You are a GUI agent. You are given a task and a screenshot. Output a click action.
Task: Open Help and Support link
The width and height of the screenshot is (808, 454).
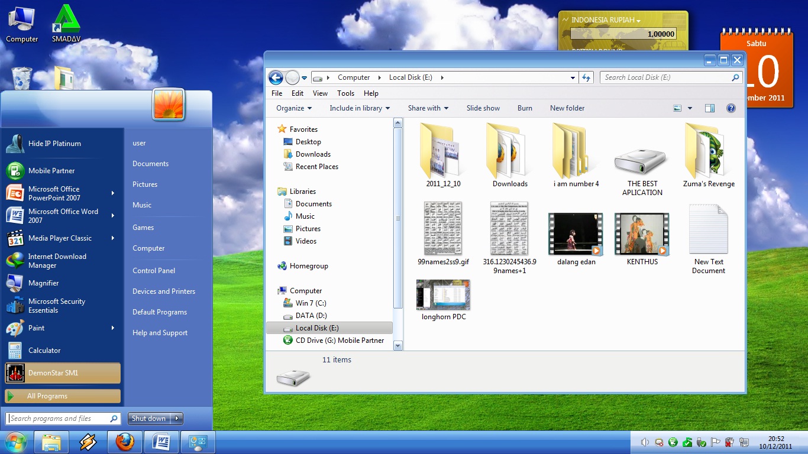[160, 333]
